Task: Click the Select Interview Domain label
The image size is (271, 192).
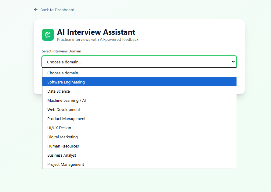Action: coord(61,51)
